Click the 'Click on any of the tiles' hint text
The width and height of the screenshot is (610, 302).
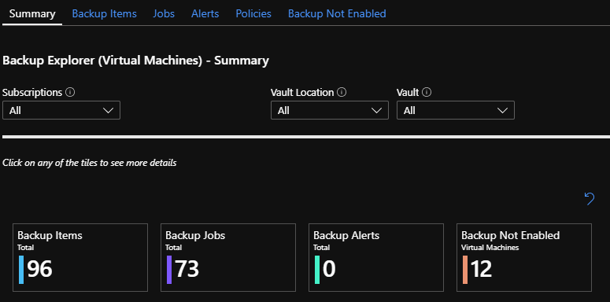(90, 163)
